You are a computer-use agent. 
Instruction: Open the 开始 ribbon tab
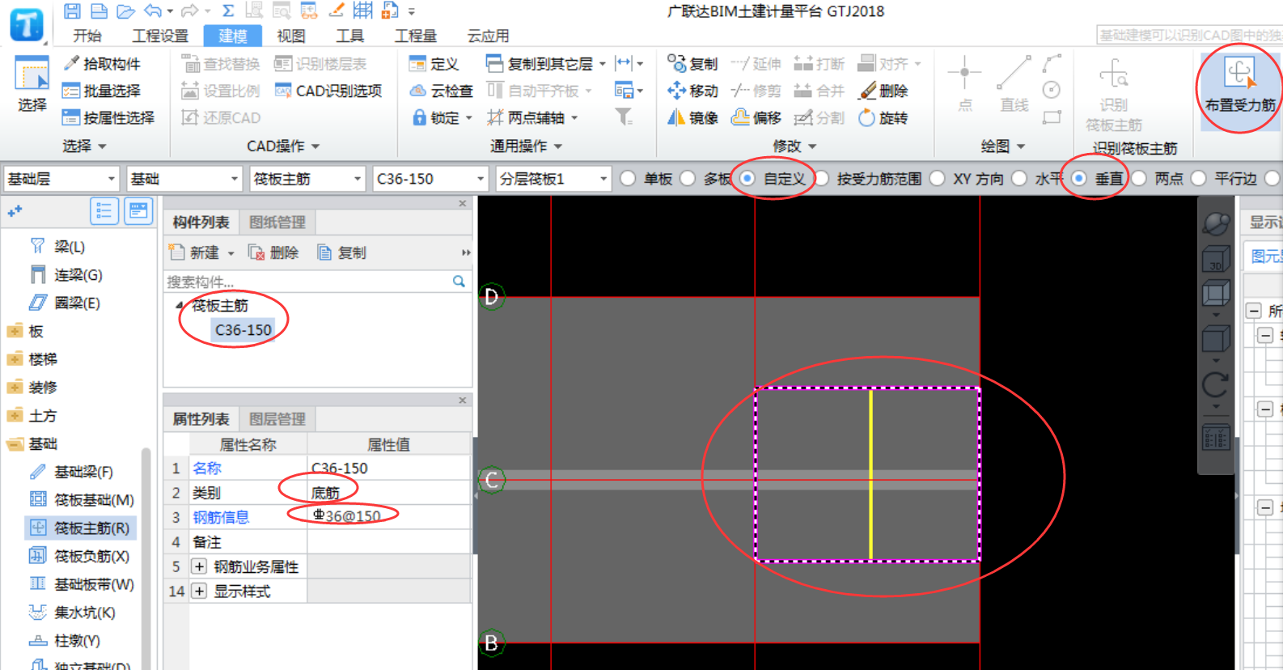[x=87, y=36]
